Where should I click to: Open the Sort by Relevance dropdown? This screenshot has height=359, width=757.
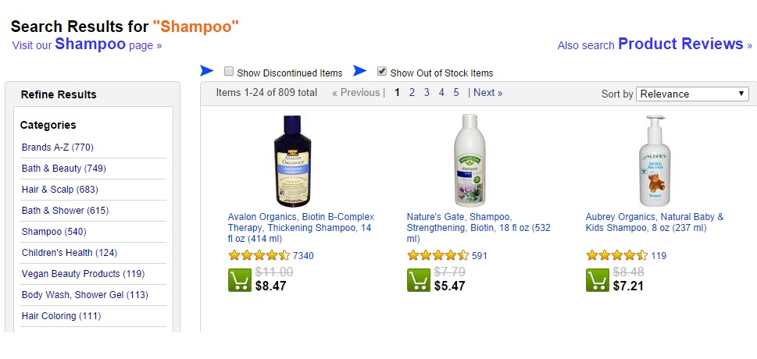692,94
